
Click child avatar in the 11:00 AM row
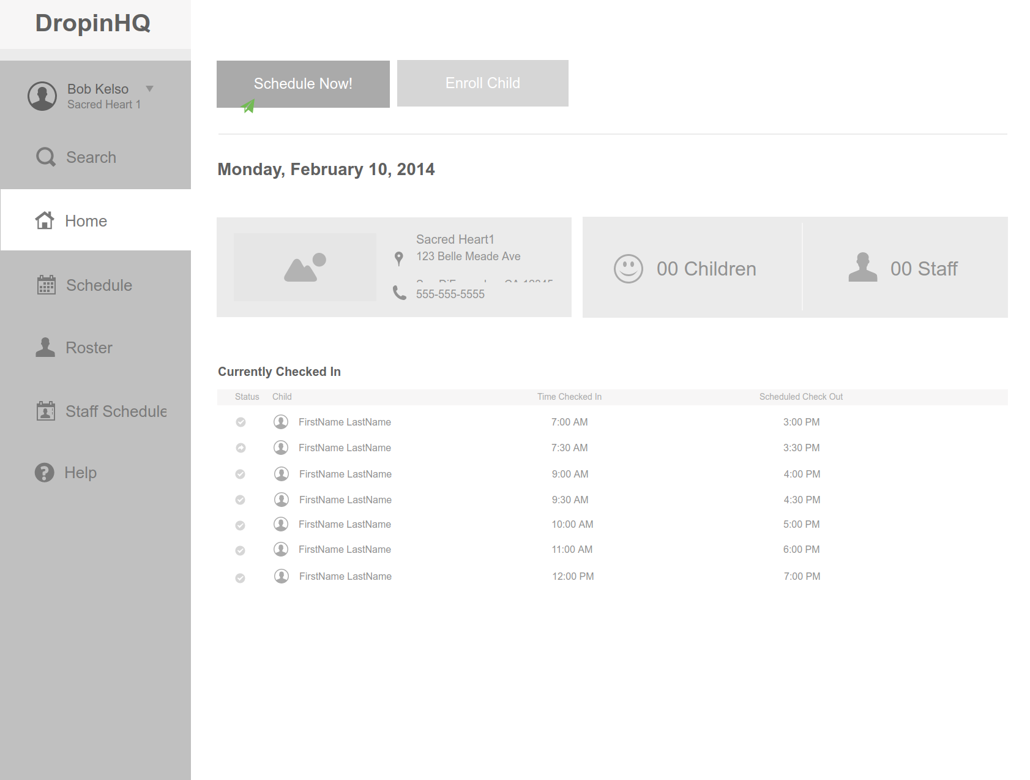click(281, 549)
